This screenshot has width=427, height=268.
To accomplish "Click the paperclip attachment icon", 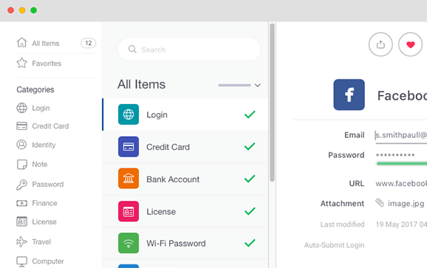I will point(380,203).
